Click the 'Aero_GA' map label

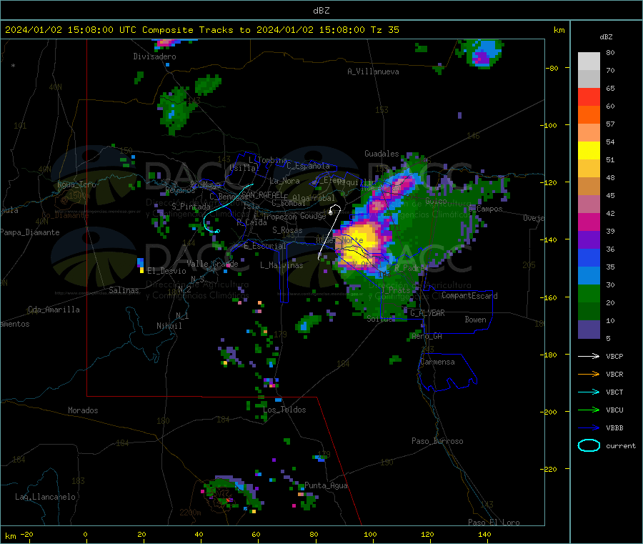(427, 336)
